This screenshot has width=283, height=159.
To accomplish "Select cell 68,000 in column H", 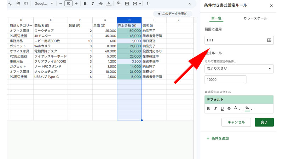I will pyautogui.click(x=129, y=51).
